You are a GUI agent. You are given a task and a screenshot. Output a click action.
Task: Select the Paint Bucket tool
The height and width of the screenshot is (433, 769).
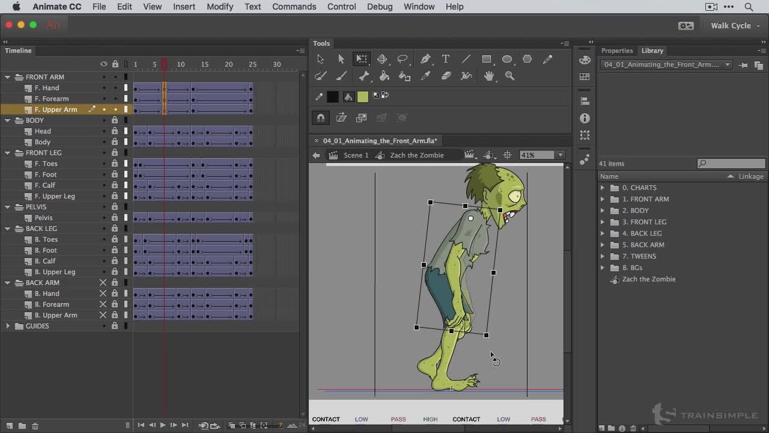[384, 76]
